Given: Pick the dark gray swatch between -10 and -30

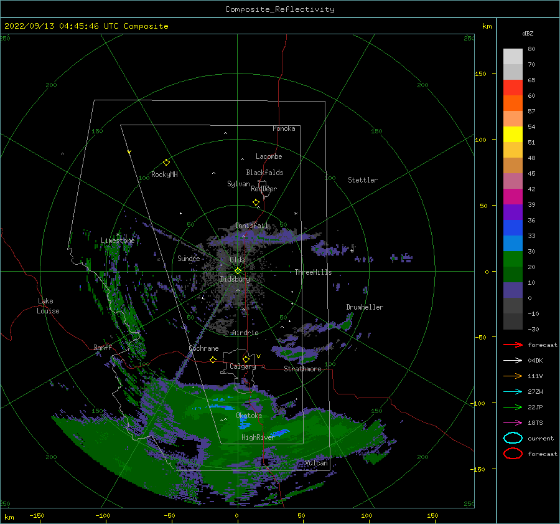Looking at the screenshot, I should [x=513, y=322].
